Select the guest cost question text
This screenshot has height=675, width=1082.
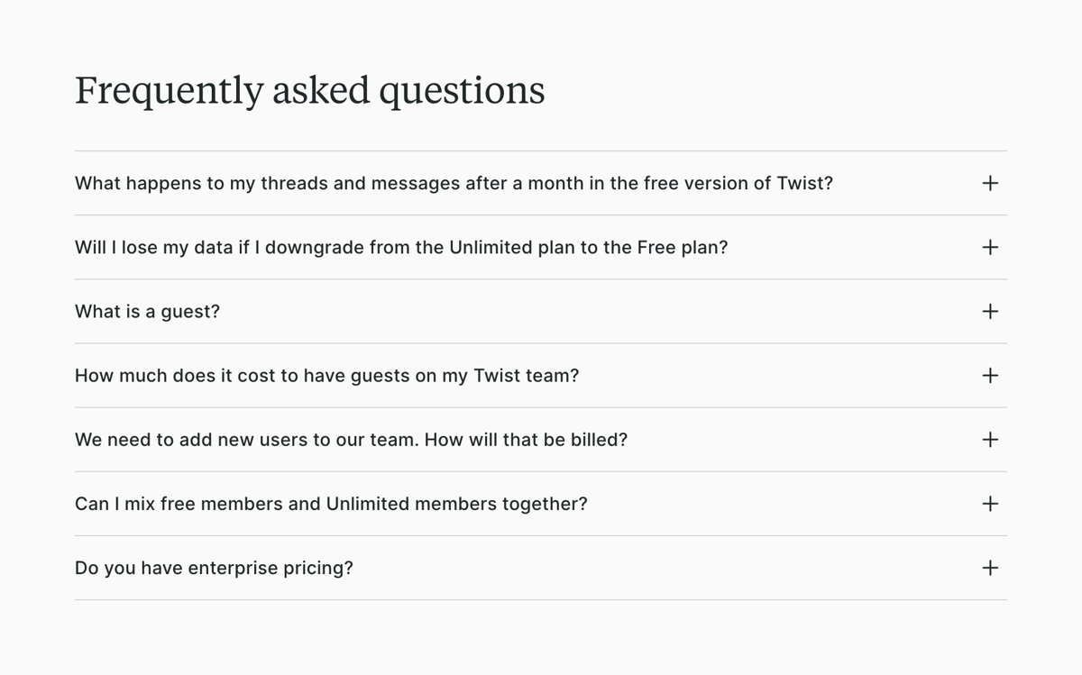(327, 375)
